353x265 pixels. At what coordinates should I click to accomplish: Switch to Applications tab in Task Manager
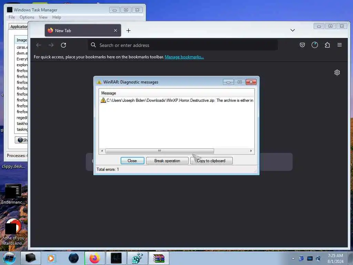click(x=19, y=27)
